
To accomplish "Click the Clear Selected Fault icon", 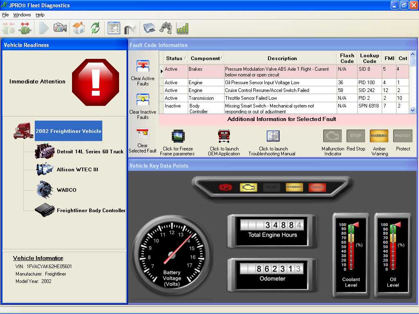I will 143,134.
